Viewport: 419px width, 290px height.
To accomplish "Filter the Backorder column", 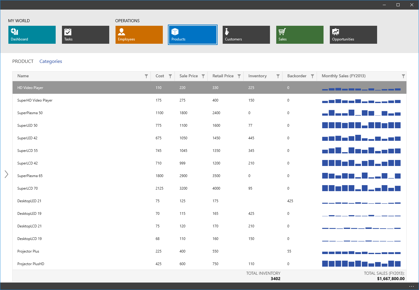I will point(312,76).
